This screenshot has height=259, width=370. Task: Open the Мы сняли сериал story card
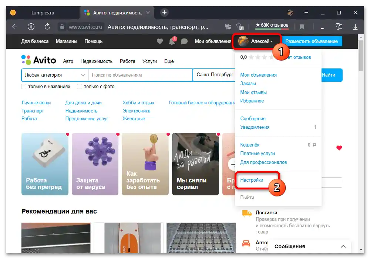point(195,164)
